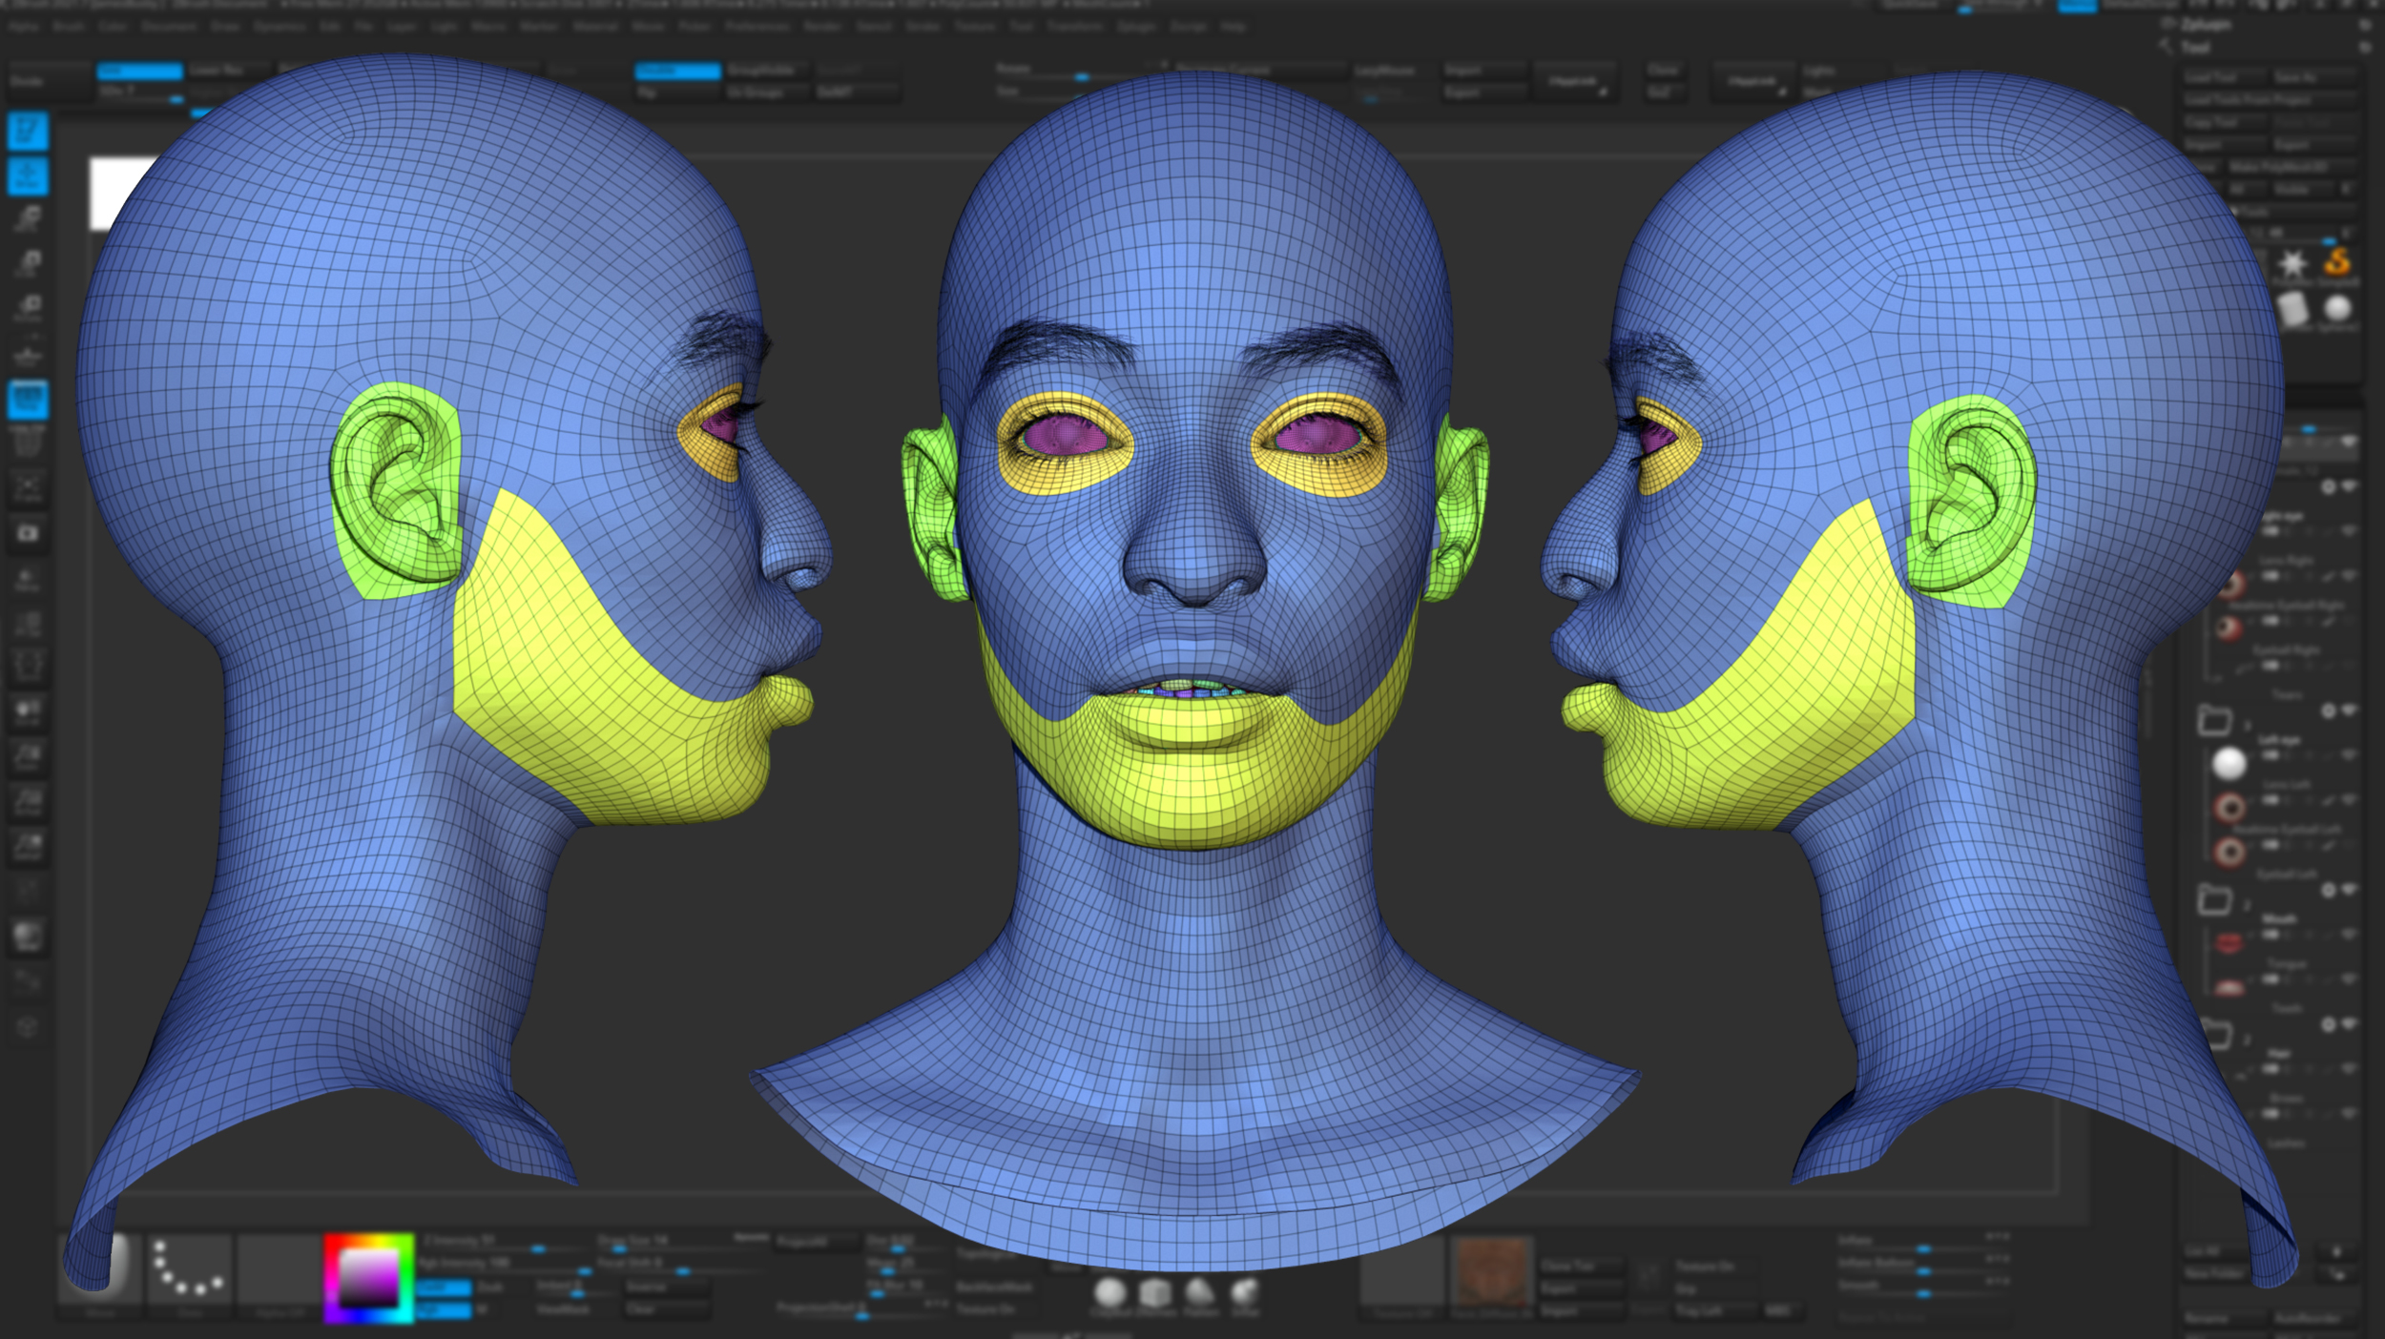Open the Preferences menu

point(757,26)
